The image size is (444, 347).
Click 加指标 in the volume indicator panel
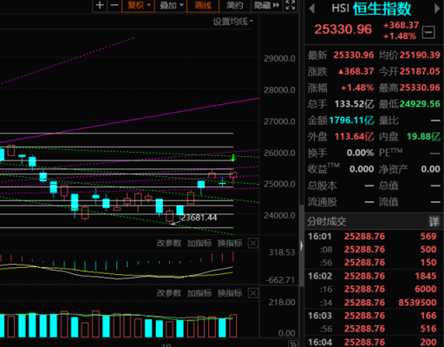click(x=199, y=293)
